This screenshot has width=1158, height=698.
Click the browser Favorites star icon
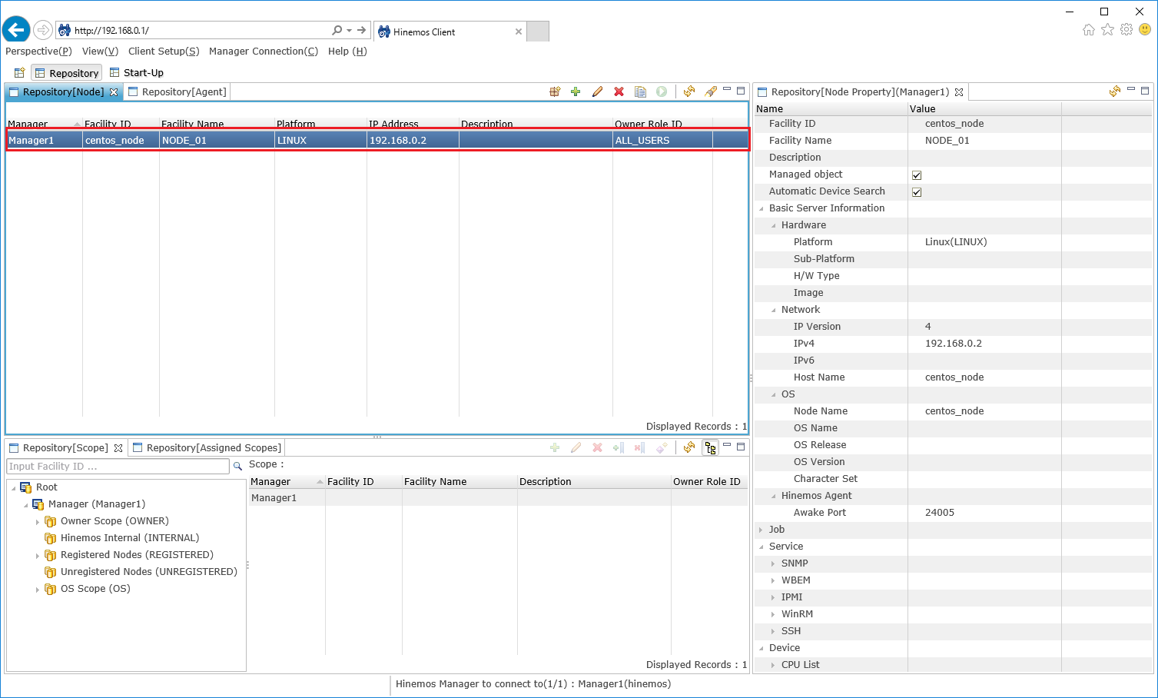pos(1107,30)
